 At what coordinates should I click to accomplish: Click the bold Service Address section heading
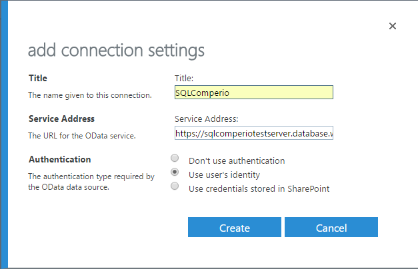coord(61,119)
